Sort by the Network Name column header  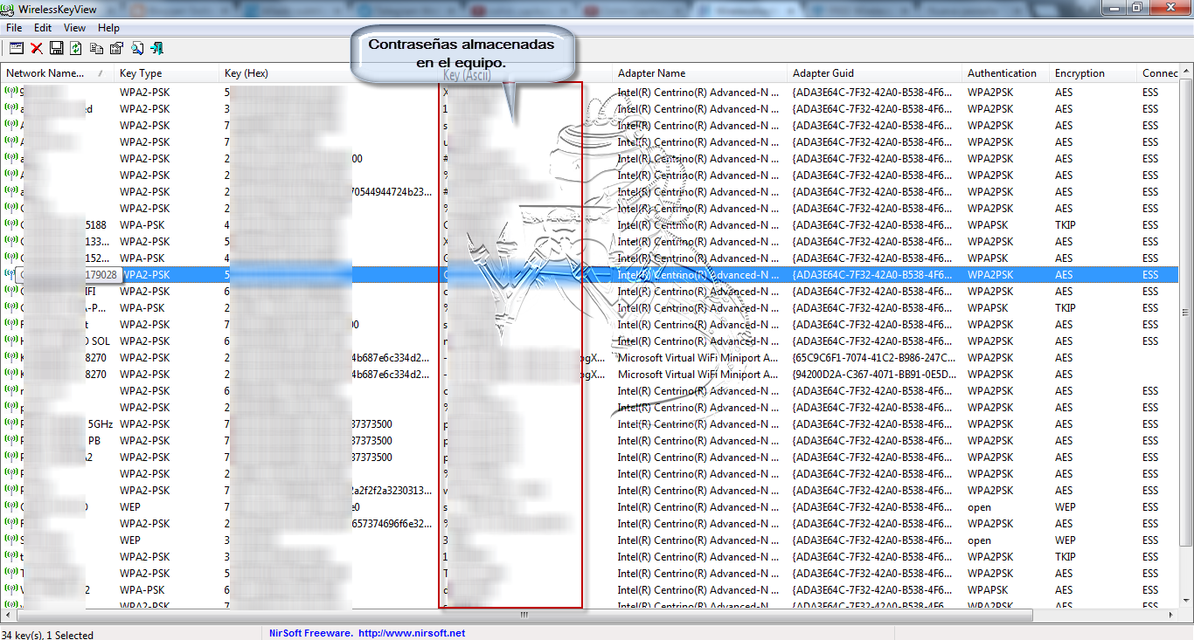tap(58, 73)
